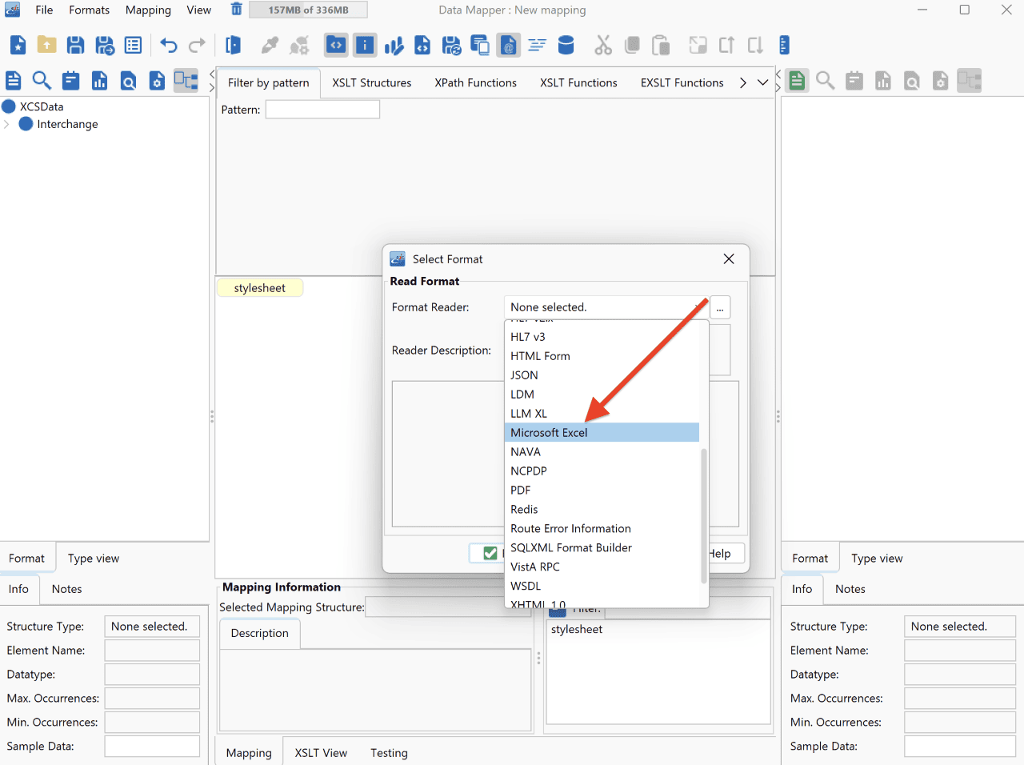This screenshot has width=1024, height=765.
Task: Toggle the XML code view button in the toolbar
Action: pyautogui.click(x=336, y=45)
